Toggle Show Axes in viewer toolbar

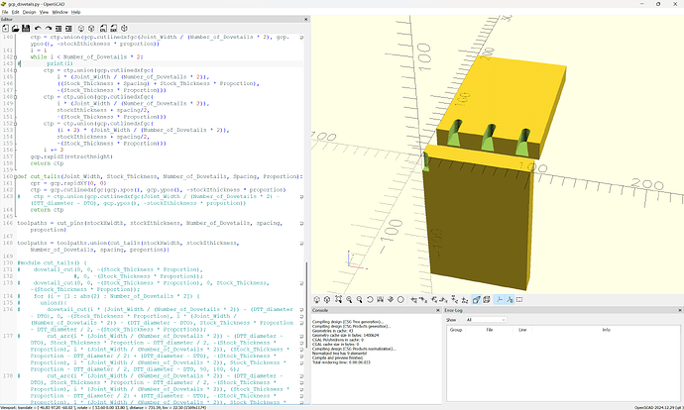pyautogui.click(x=500, y=300)
